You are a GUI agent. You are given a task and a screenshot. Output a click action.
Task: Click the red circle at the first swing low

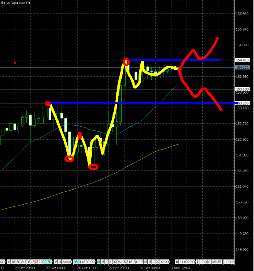[x=69, y=159]
